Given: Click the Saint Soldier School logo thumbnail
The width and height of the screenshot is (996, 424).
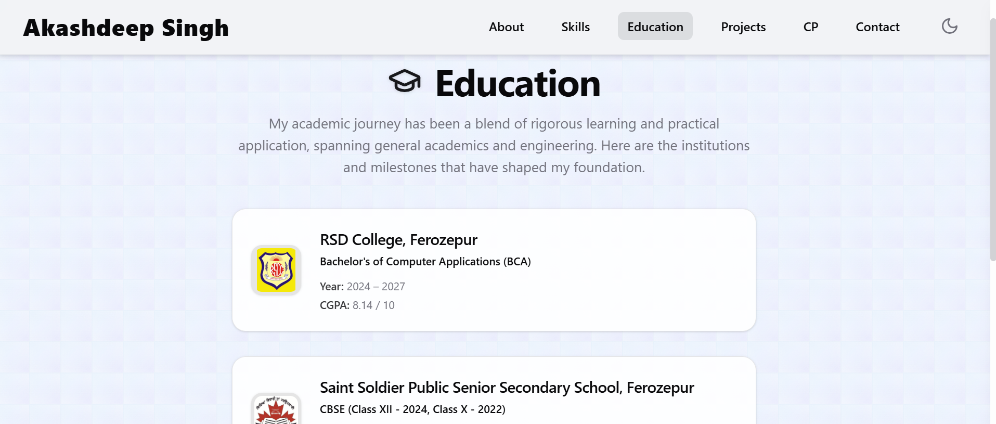Looking at the screenshot, I should pos(276,409).
